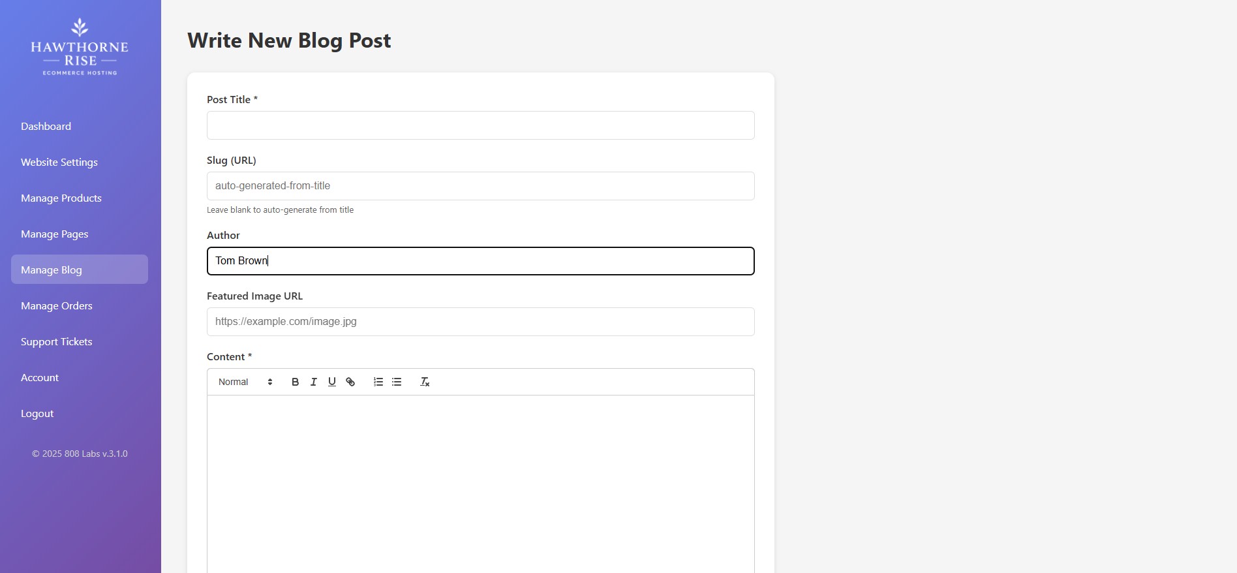This screenshot has height=573, width=1237.
Task: Insert a hyperlink in the content
Action: [x=350, y=382]
